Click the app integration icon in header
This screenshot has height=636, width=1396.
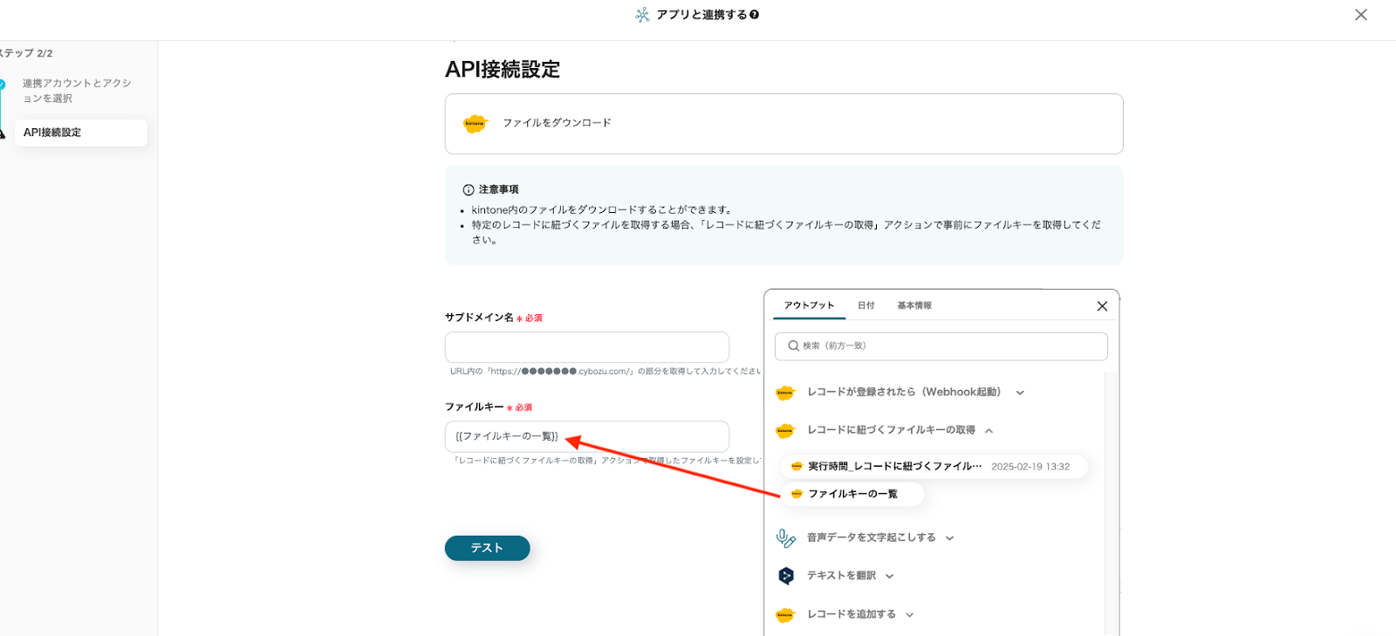coord(642,15)
